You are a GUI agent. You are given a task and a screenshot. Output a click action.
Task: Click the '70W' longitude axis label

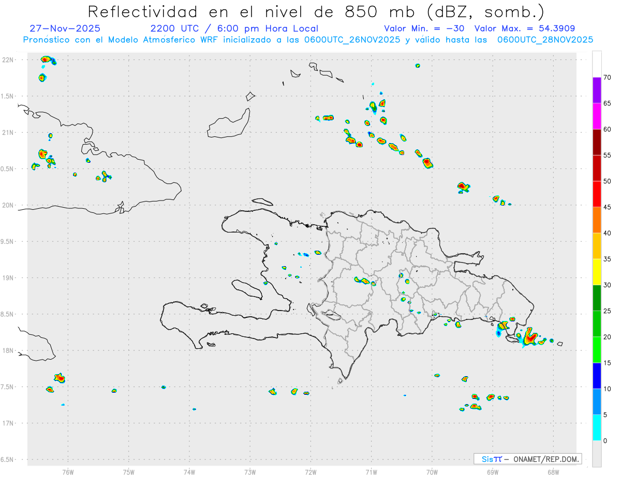432,472
